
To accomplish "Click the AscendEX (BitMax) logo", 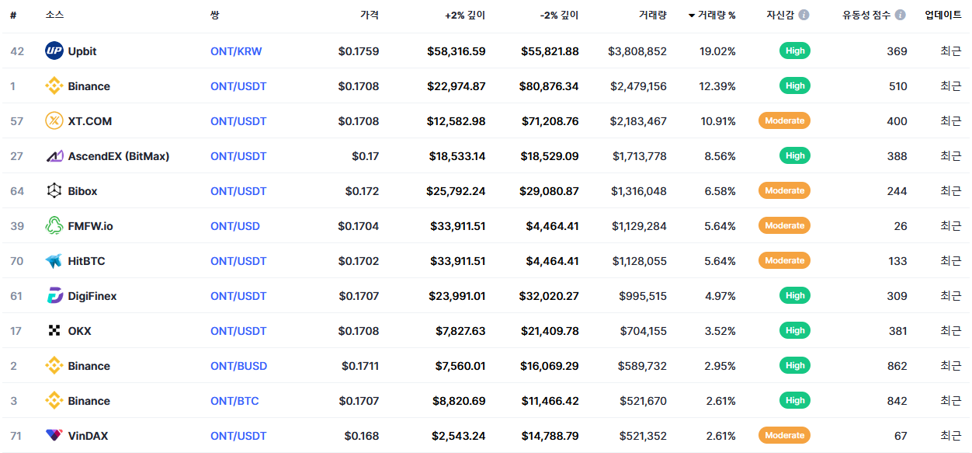I will 54,156.
